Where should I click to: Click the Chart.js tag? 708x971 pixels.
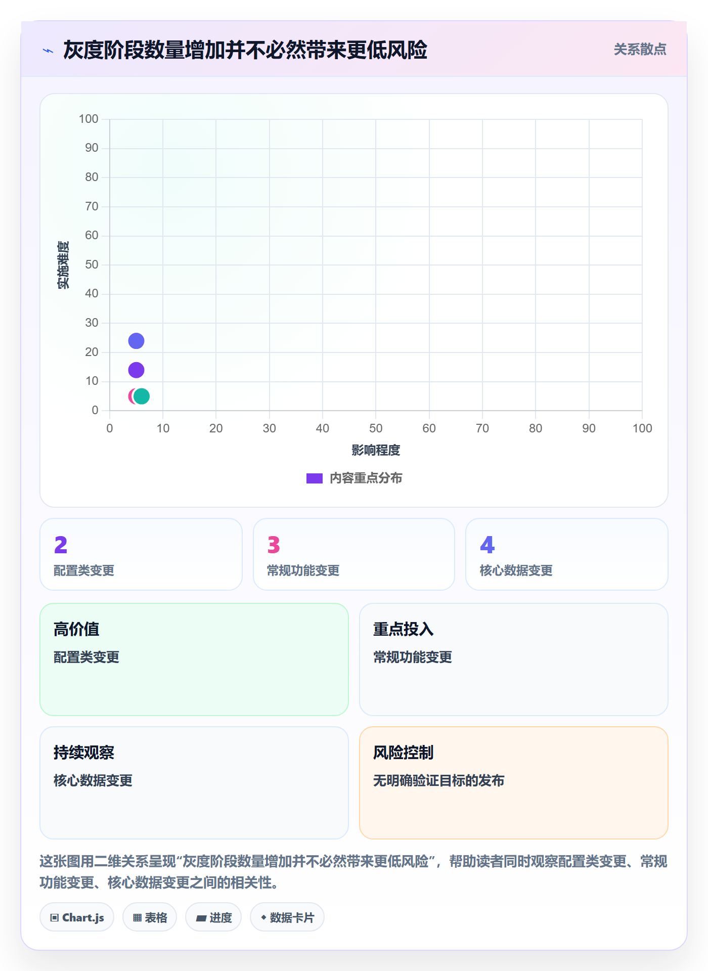point(77,917)
